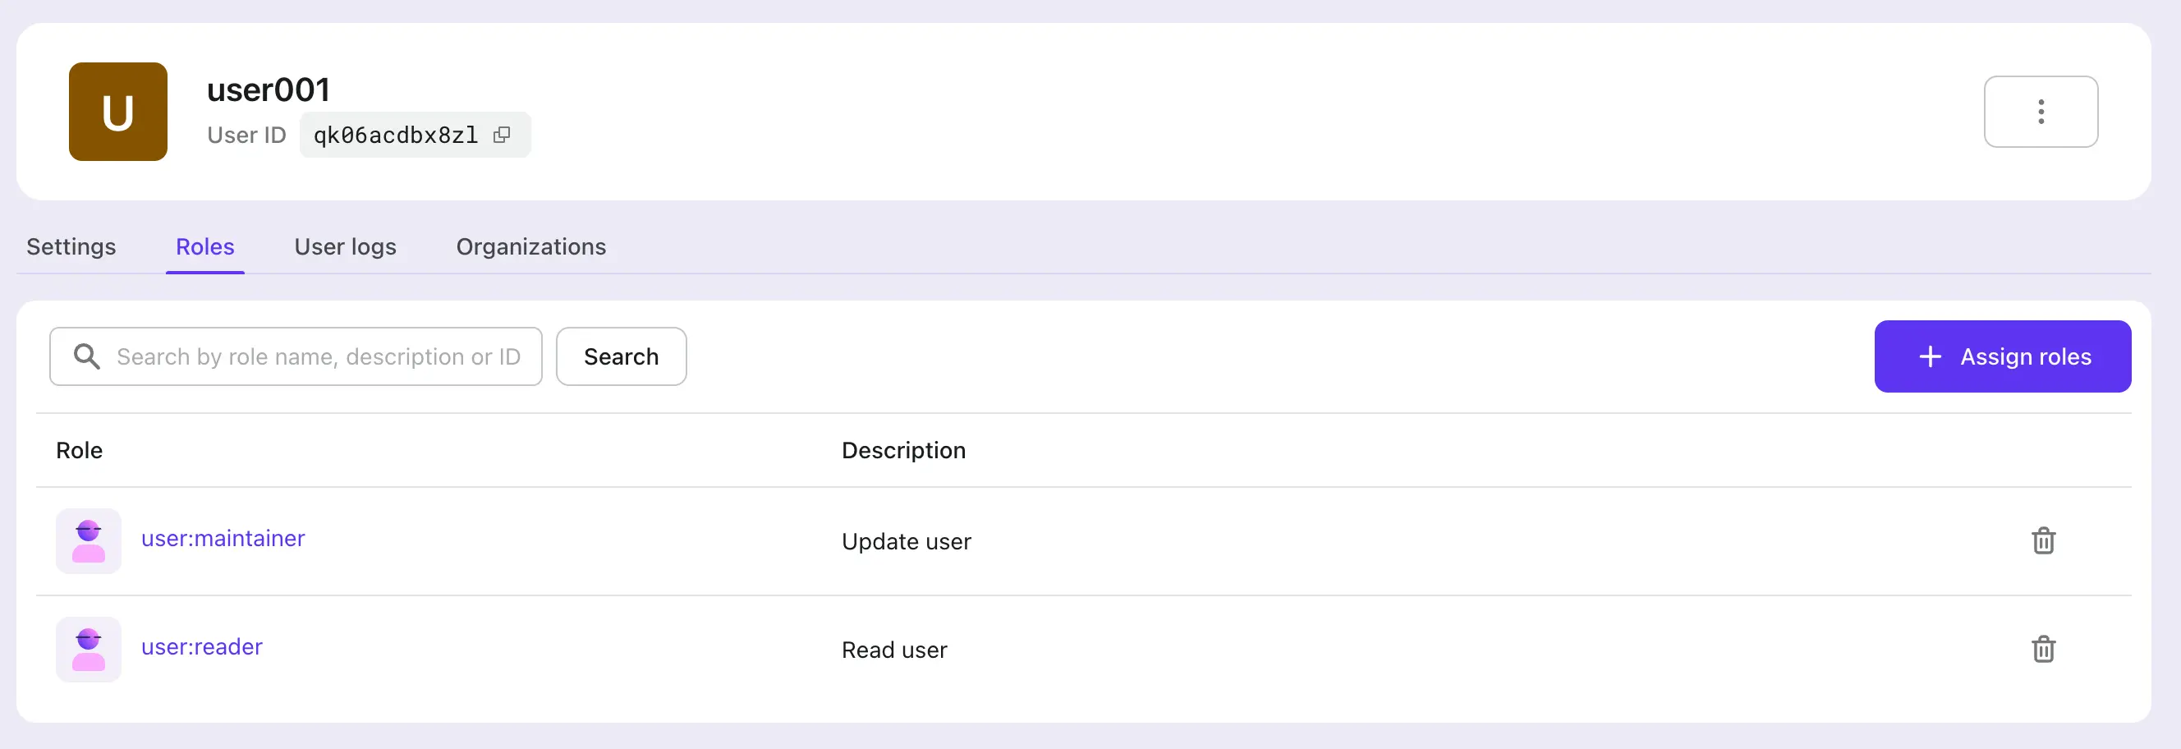
Task: Click the Role column header
Action: [x=79, y=449]
